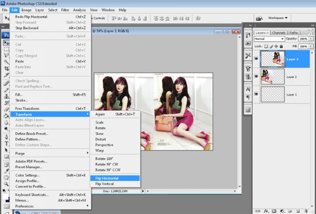Screen dimensions: 316x214
Task: Open the status bar info arrow
Action: (143, 191)
